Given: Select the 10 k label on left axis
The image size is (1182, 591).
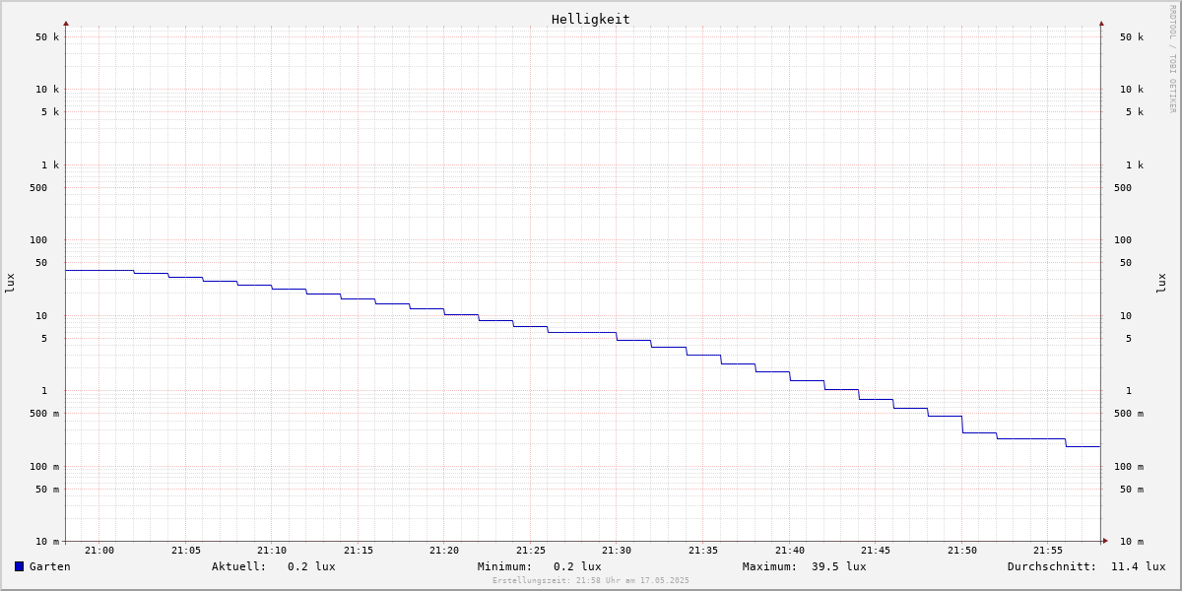Looking at the screenshot, I should point(47,90).
